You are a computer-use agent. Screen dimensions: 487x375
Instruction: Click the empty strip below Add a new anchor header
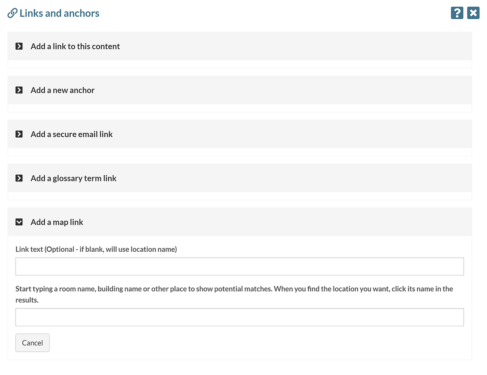point(239,108)
